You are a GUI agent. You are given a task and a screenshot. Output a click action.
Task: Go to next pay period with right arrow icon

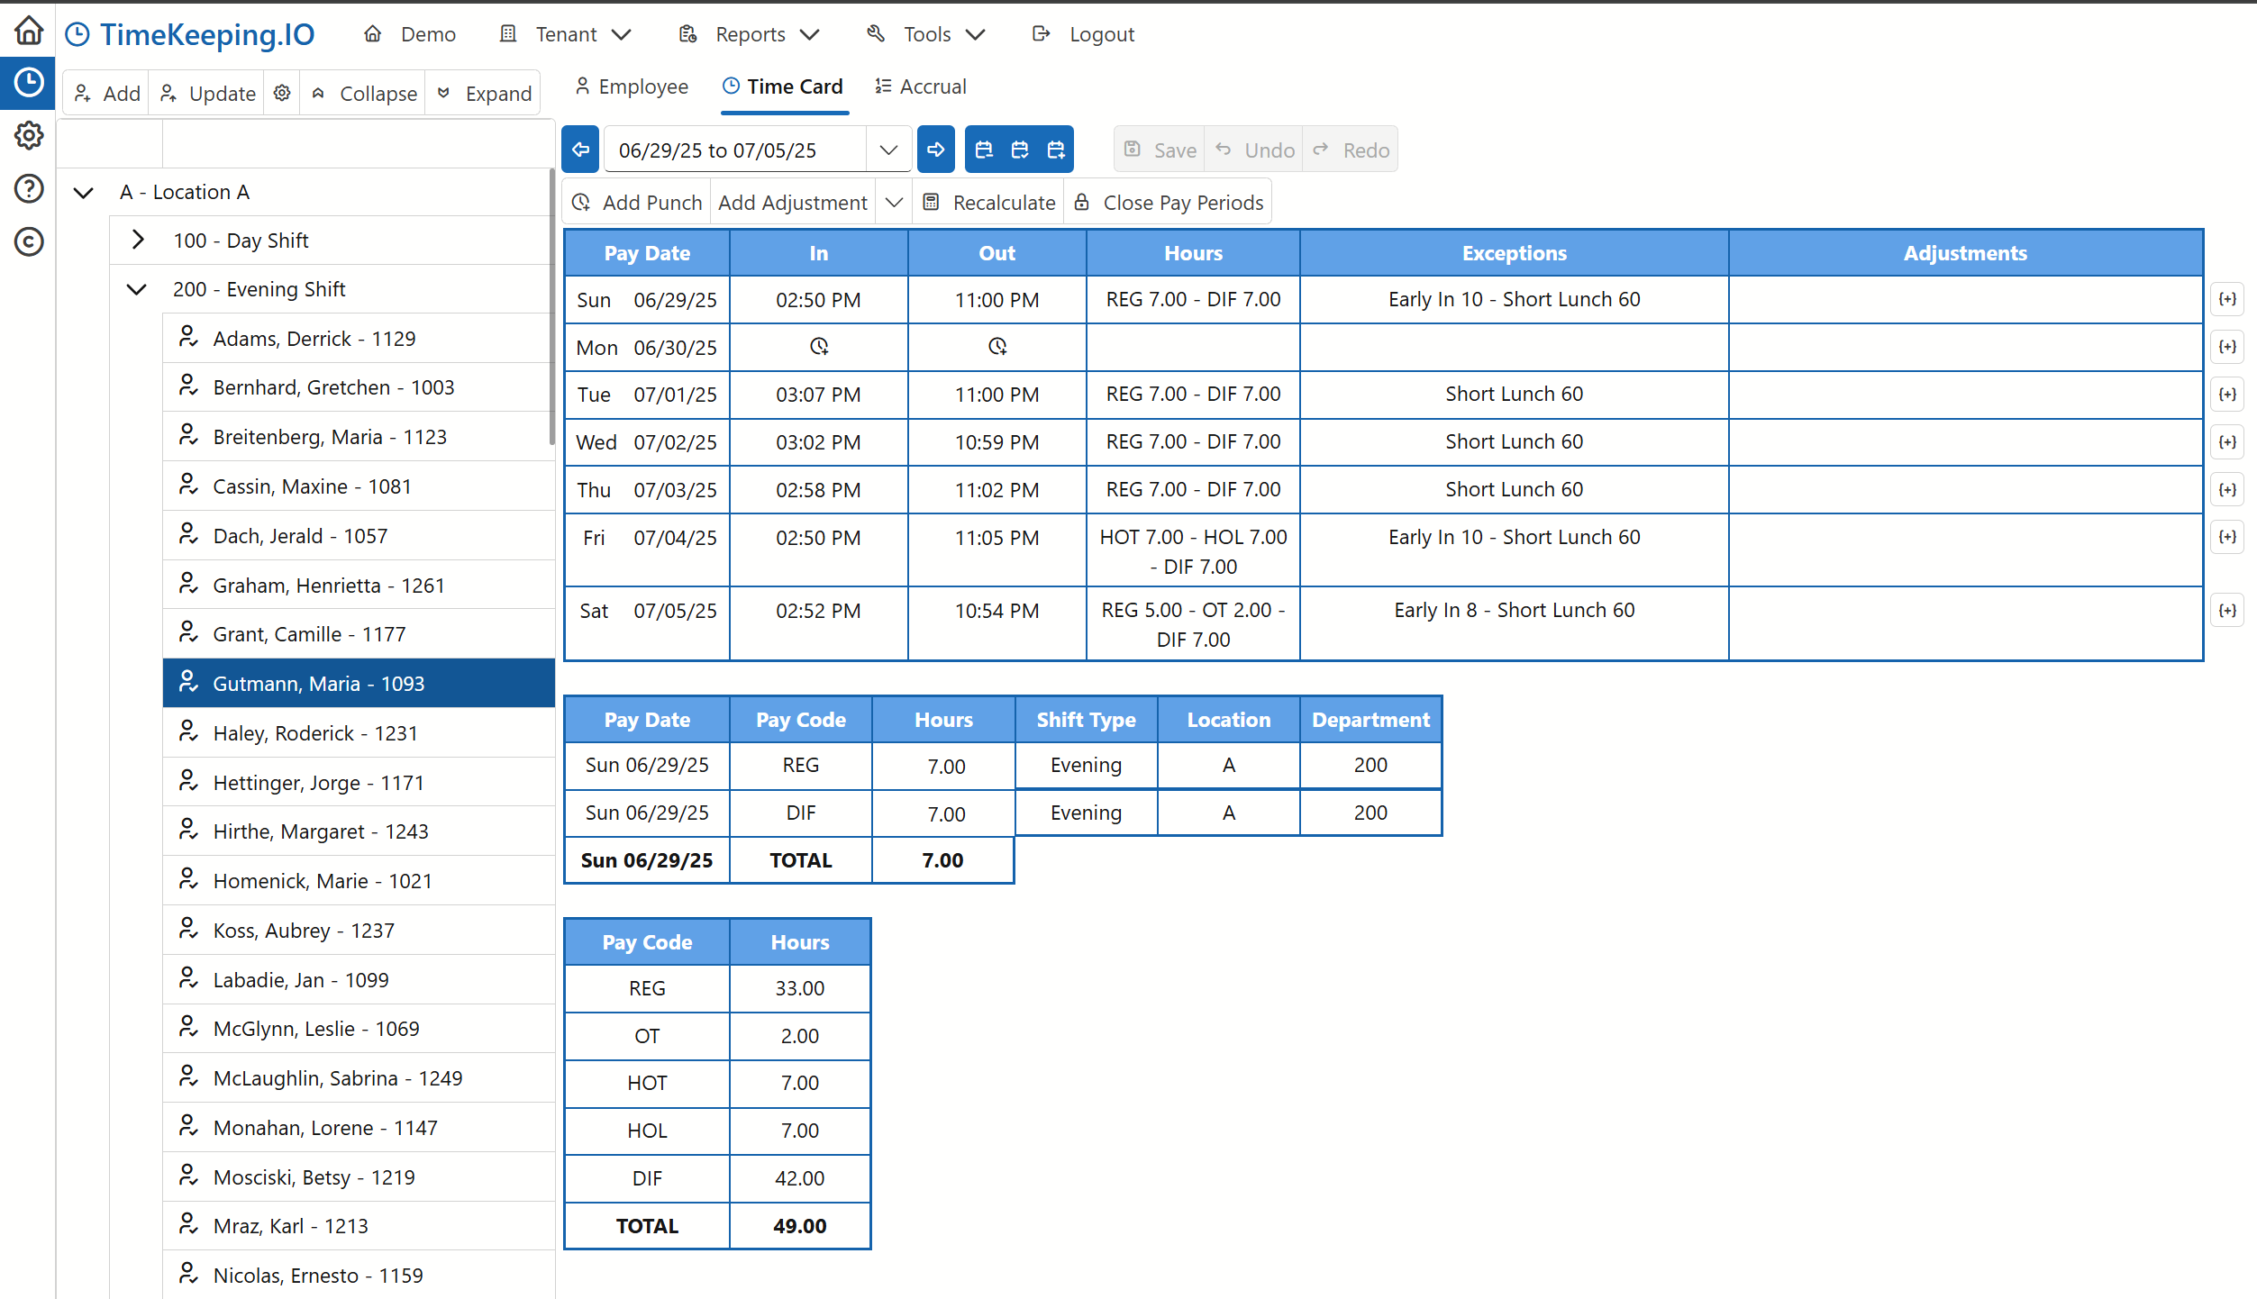[935, 149]
